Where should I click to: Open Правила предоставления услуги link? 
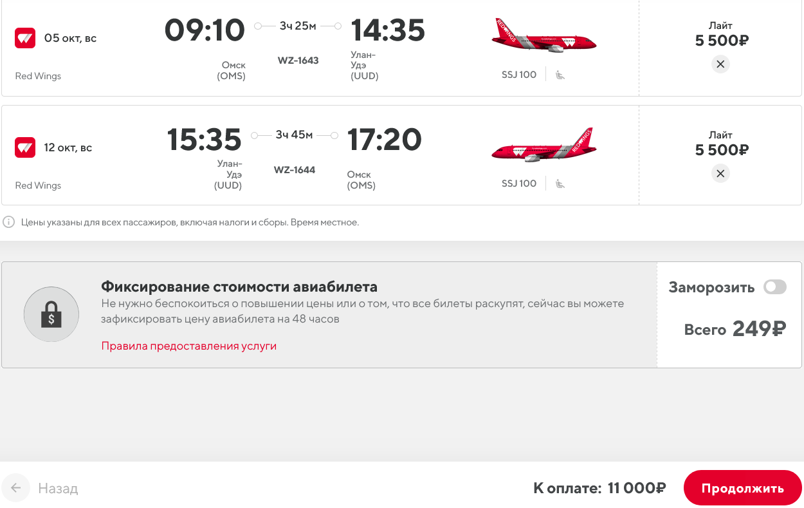pos(188,346)
